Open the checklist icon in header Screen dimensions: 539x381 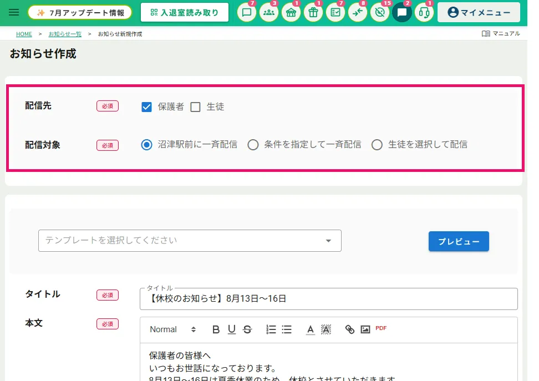click(335, 13)
